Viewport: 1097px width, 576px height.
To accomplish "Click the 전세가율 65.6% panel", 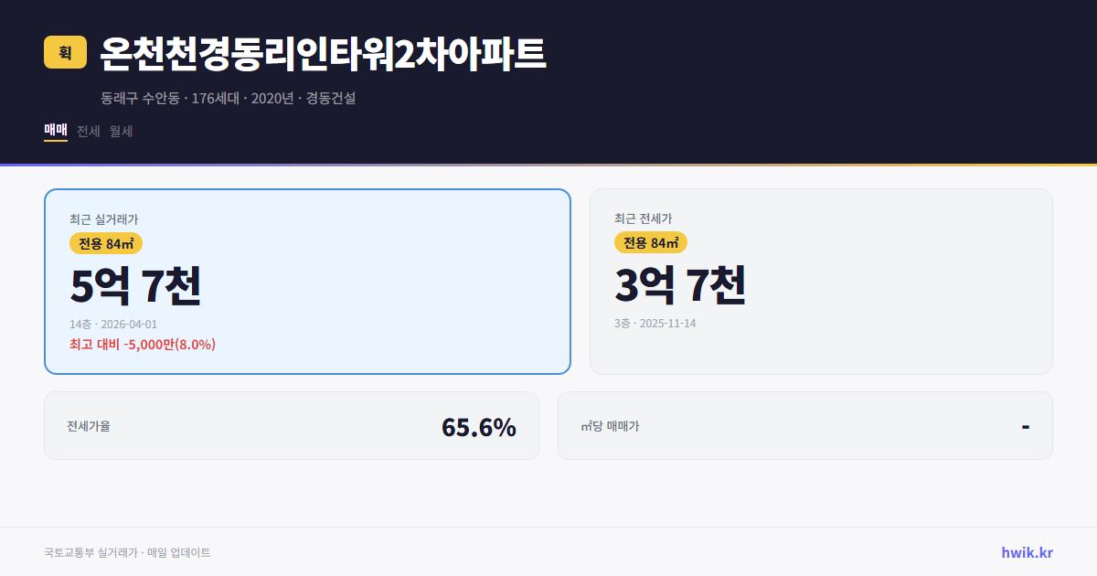I will pos(292,425).
